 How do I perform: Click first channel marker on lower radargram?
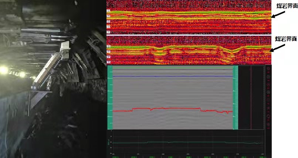[x=108, y=46]
